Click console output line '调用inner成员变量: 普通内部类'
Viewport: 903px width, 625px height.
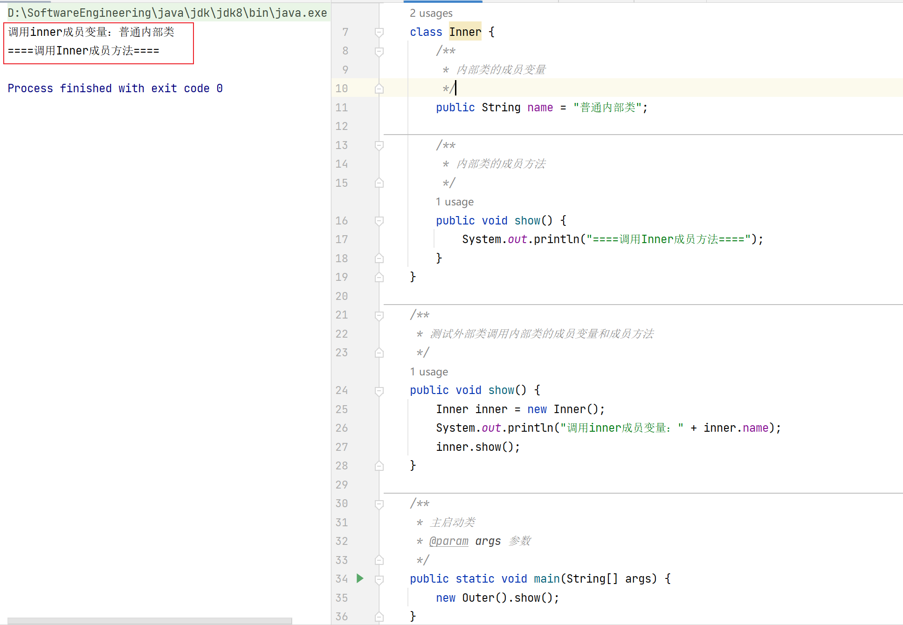coord(91,32)
